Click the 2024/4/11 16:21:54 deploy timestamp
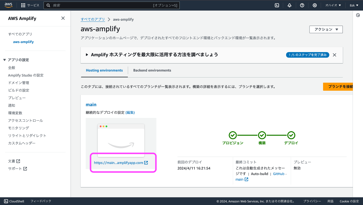 pos(194,168)
